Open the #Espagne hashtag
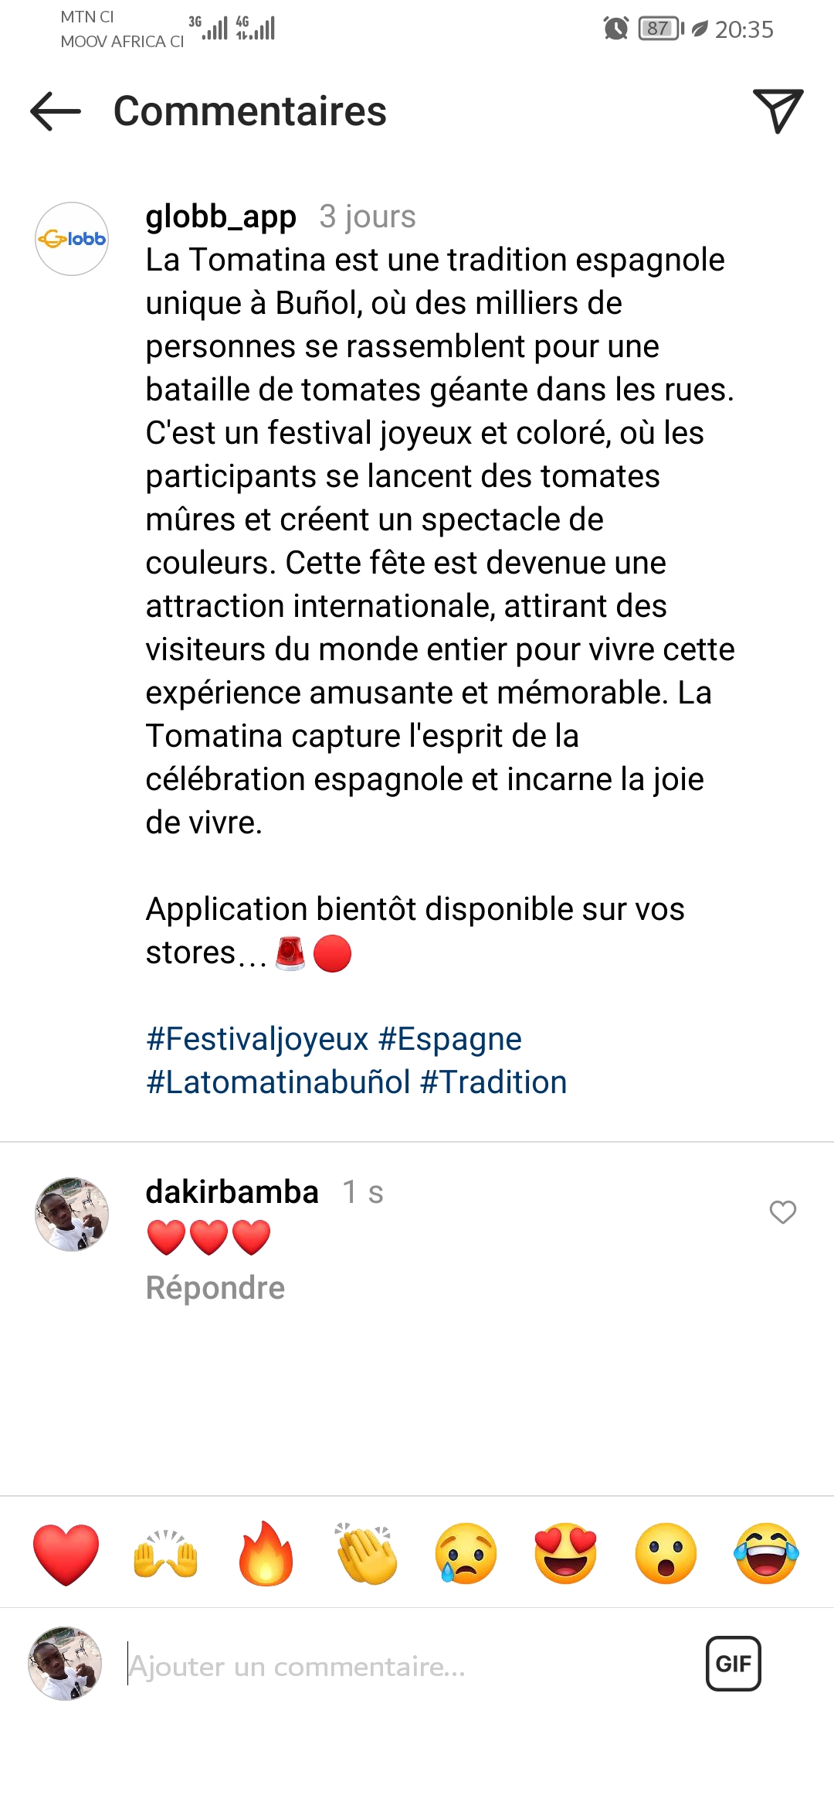The image size is (834, 1809). (450, 1039)
